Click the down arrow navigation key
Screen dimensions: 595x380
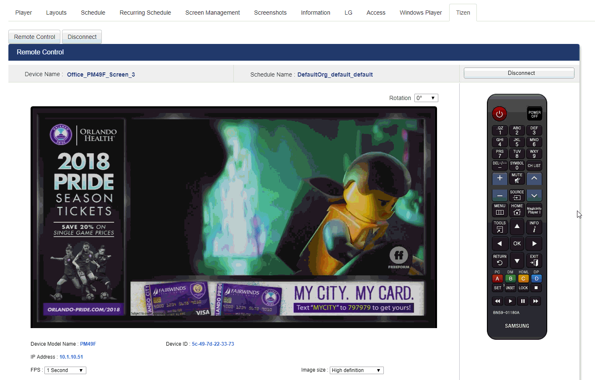pos(517,261)
